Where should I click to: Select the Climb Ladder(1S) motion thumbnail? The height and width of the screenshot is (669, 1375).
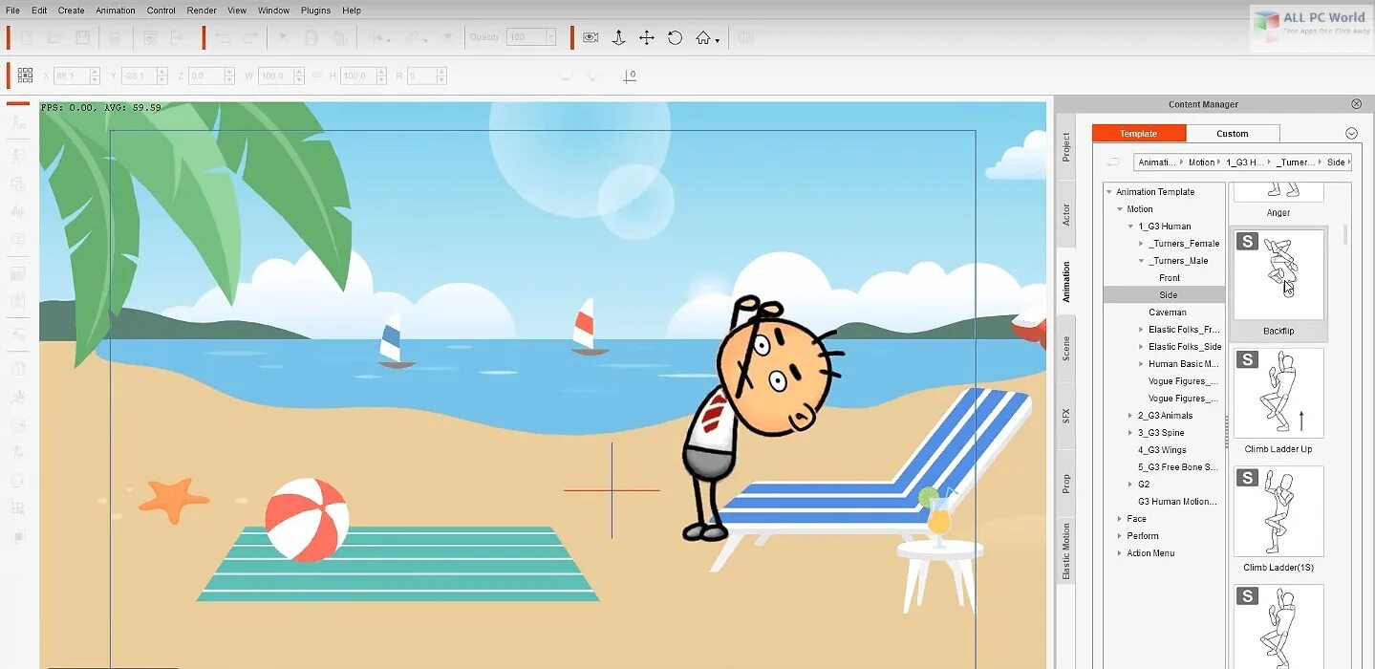pos(1278,511)
